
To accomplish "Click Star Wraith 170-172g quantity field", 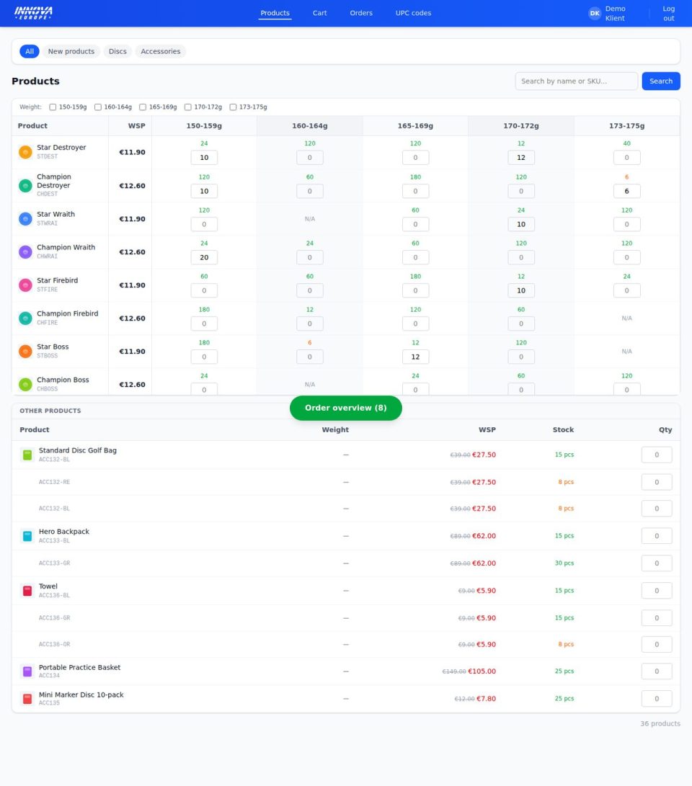I will tap(521, 224).
